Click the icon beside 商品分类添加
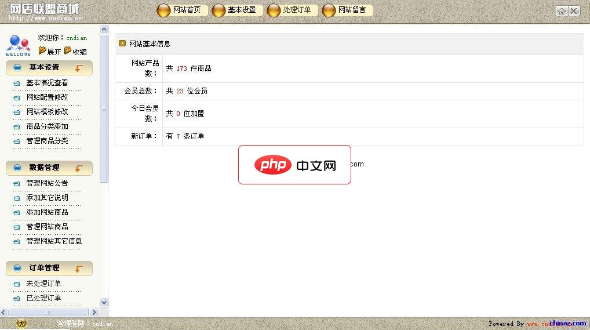Viewport: 590px width, 330px height. 17,127
